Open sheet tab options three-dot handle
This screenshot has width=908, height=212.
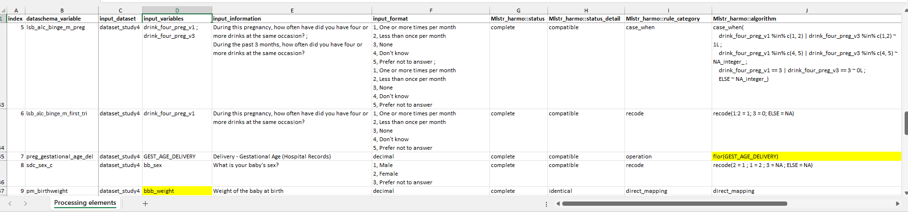click(546, 204)
